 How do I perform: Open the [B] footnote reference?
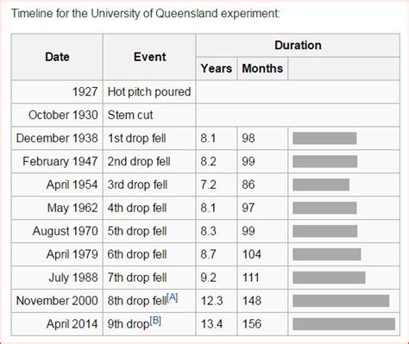(x=155, y=321)
